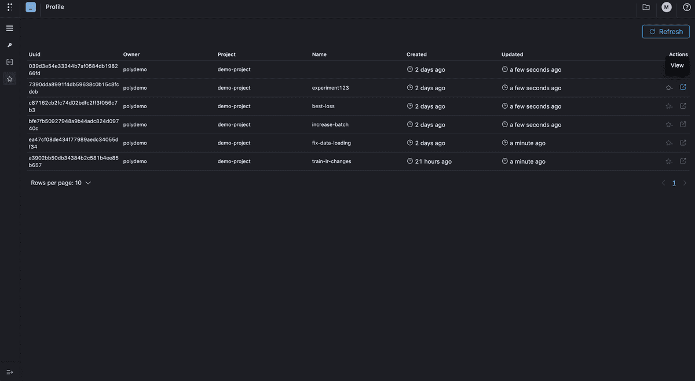
Task: View run train-lr-changes via open icon
Action: point(683,161)
